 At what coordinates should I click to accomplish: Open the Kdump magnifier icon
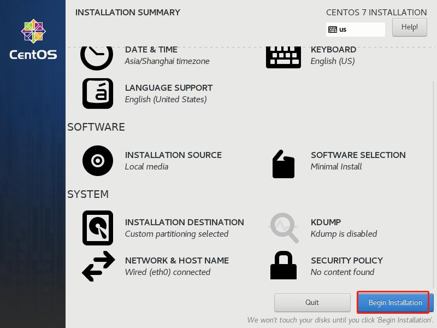284,227
